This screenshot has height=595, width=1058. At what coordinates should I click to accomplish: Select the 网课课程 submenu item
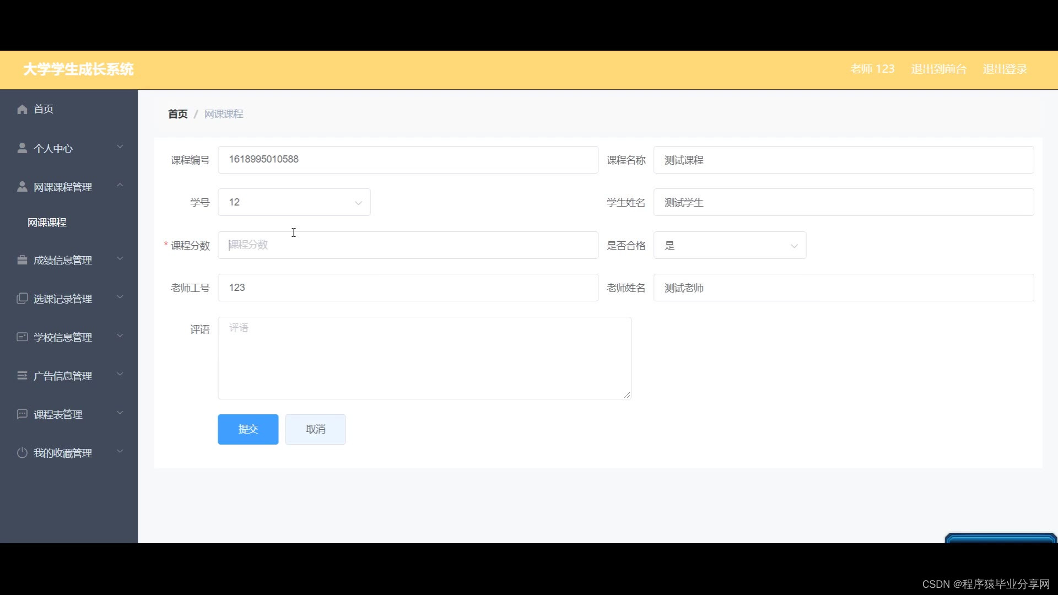pyautogui.click(x=47, y=223)
